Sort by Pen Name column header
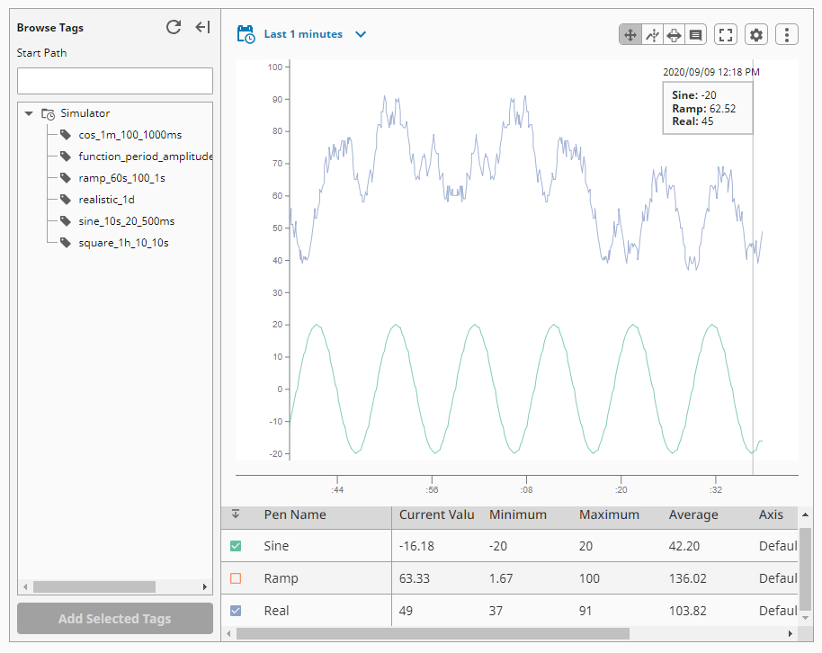The image size is (822, 653). (x=295, y=515)
